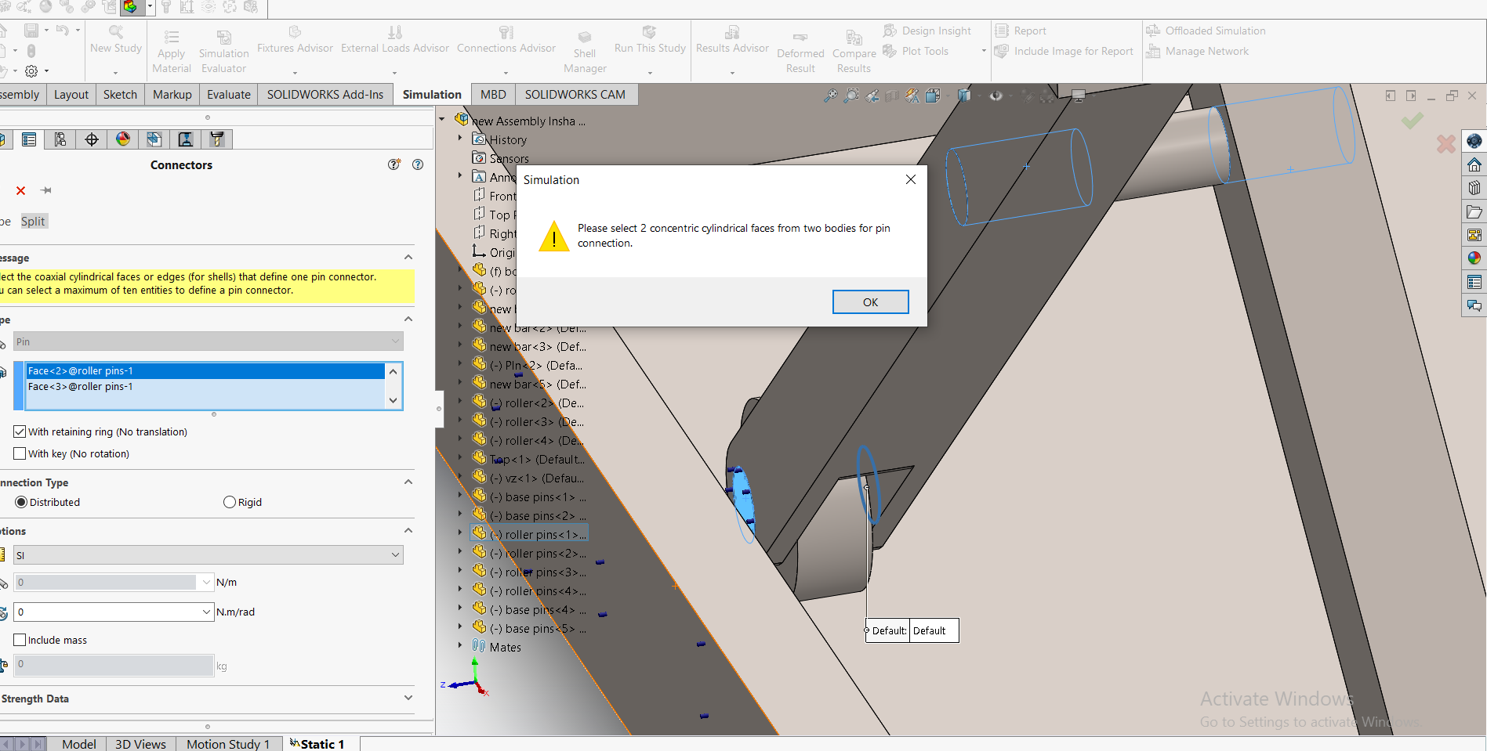Expand the History tree node

click(460, 138)
